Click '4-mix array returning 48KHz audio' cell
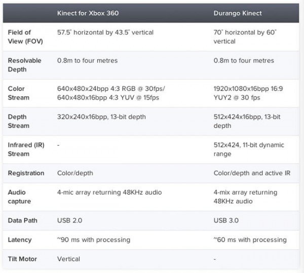 (245, 197)
